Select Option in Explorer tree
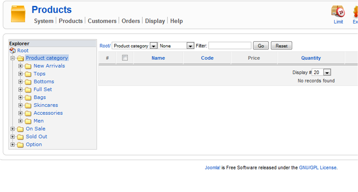358x192 pixels. 34,144
